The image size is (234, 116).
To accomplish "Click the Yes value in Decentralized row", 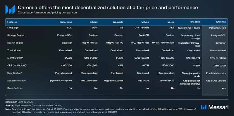I will pos(223,88).
